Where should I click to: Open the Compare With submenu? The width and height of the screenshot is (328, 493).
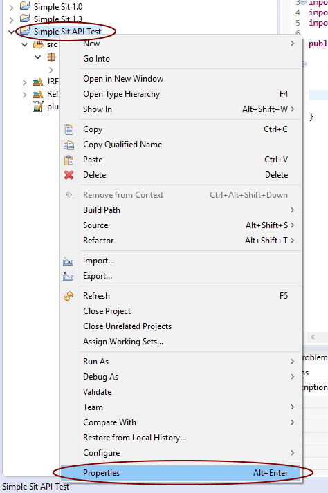(181, 422)
